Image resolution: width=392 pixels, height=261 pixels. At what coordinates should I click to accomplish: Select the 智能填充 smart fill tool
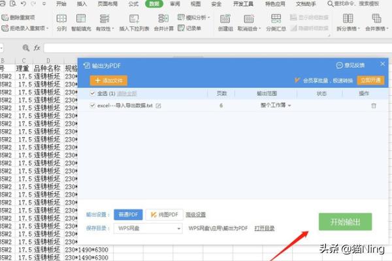(82, 23)
